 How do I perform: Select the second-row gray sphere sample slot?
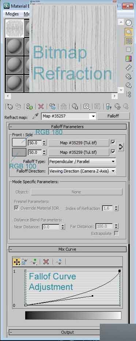14,47
